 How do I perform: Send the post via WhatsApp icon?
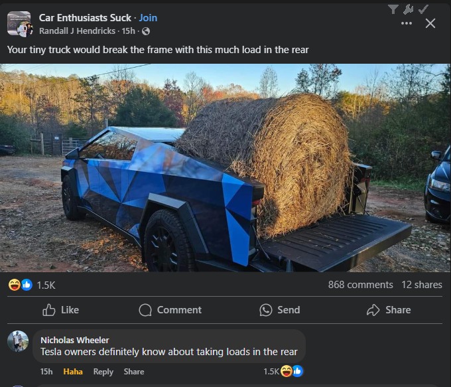pos(280,310)
